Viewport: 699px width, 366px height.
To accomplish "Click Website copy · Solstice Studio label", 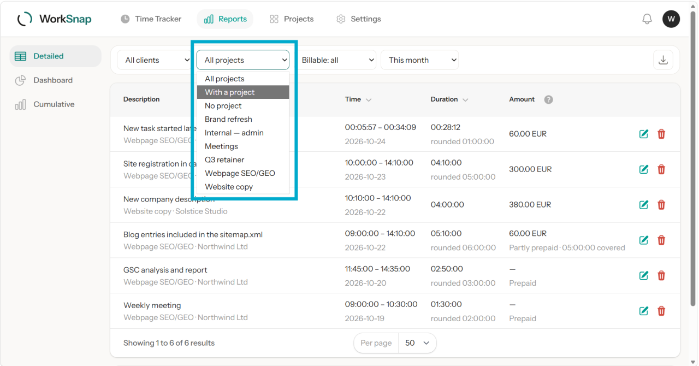I will tap(175, 211).
